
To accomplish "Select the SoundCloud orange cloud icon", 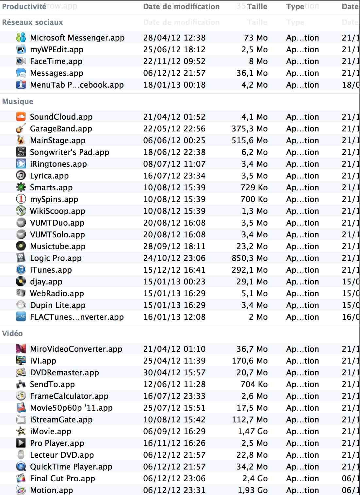I will pyautogui.click(x=21, y=117).
